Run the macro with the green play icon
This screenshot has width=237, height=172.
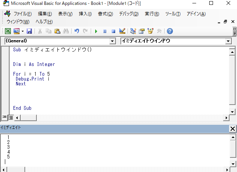tap(96, 31)
